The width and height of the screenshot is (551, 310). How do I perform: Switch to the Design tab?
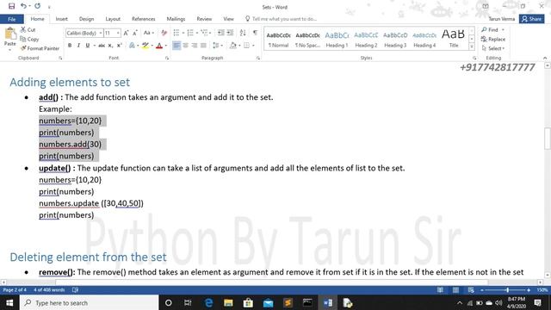tap(86, 19)
